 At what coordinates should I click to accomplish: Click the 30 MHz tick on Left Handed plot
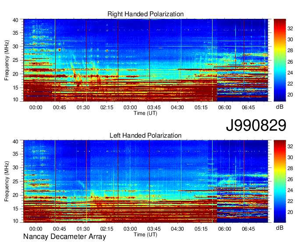click(15, 167)
